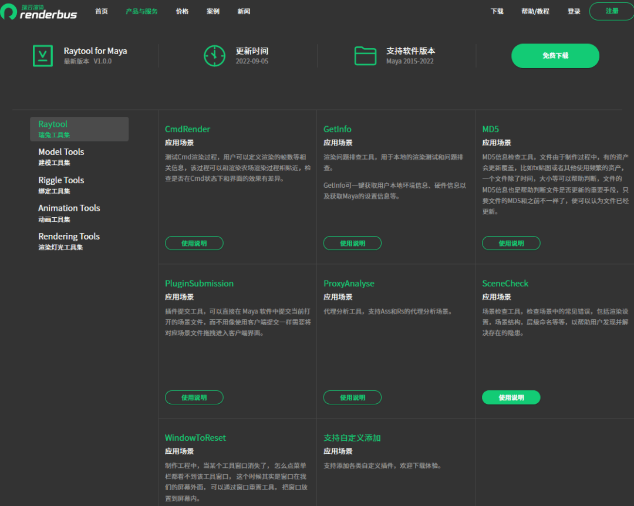Click the 下载 link in header
The height and width of the screenshot is (506, 634).
[497, 12]
